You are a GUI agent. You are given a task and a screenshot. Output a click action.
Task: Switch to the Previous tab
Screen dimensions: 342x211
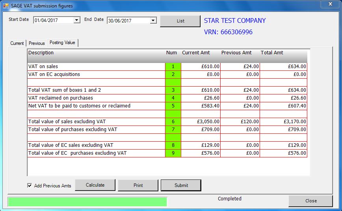point(37,43)
